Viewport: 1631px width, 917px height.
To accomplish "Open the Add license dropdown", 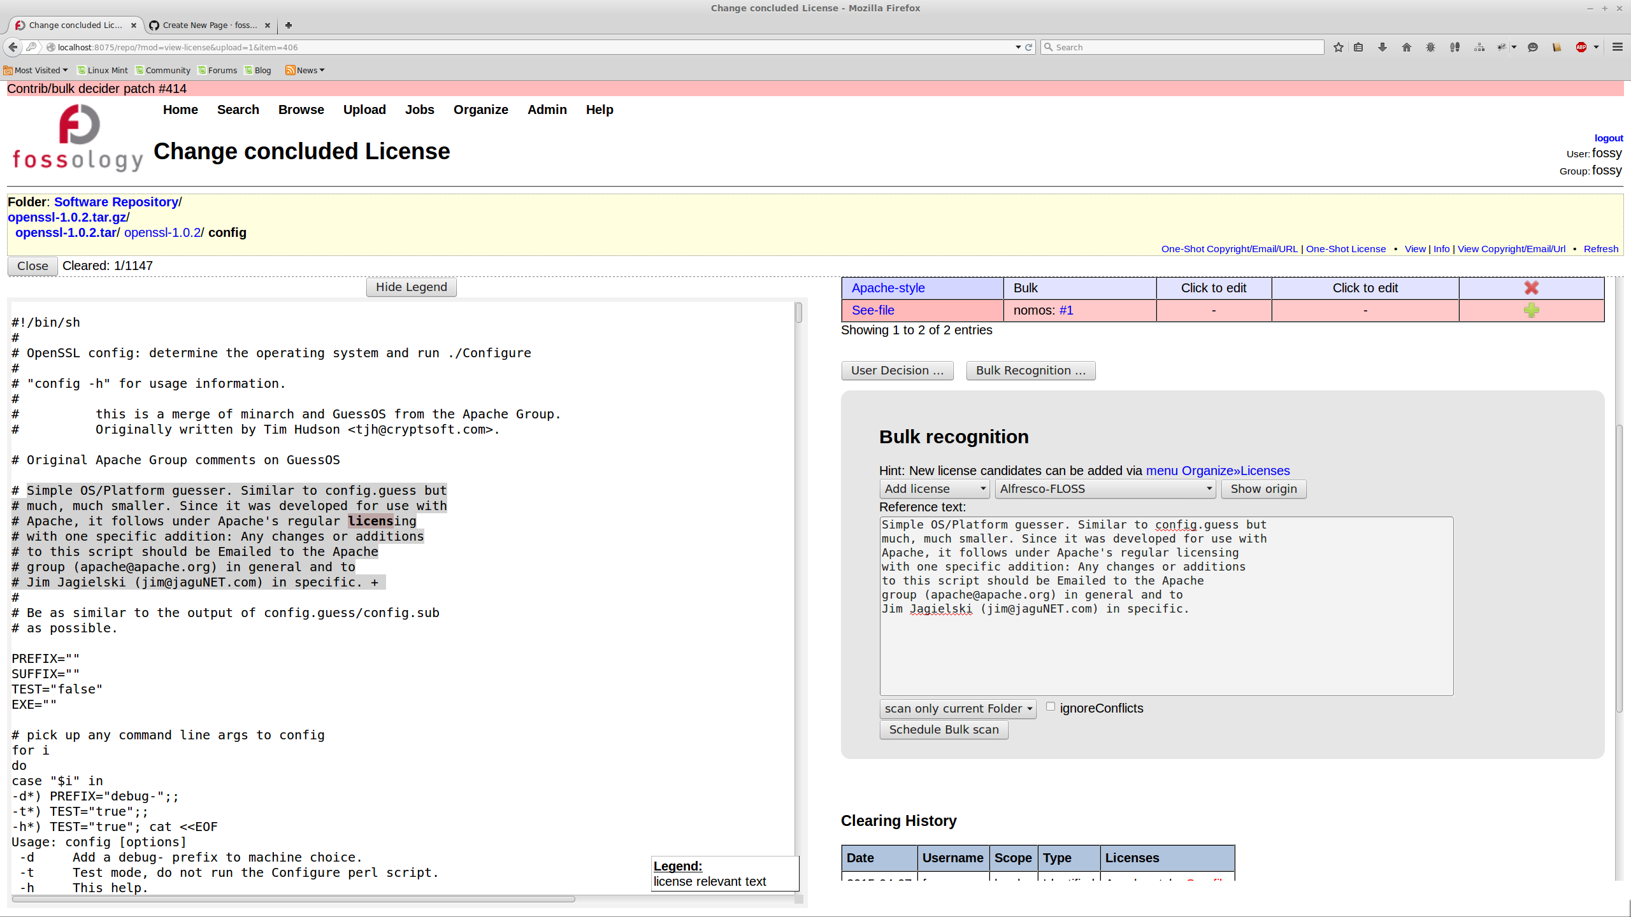I will [935, 489].
